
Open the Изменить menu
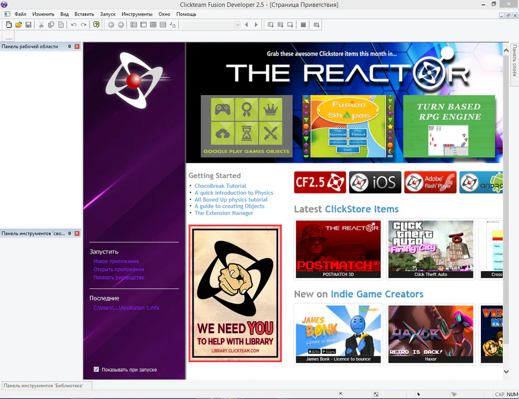43,14
